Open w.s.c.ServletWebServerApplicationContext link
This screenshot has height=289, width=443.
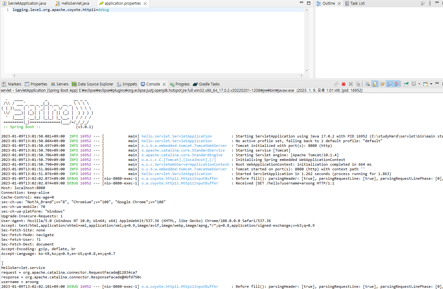[x=185, y=164]
